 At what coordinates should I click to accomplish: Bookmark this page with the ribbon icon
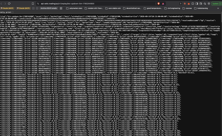coord(33,4)
